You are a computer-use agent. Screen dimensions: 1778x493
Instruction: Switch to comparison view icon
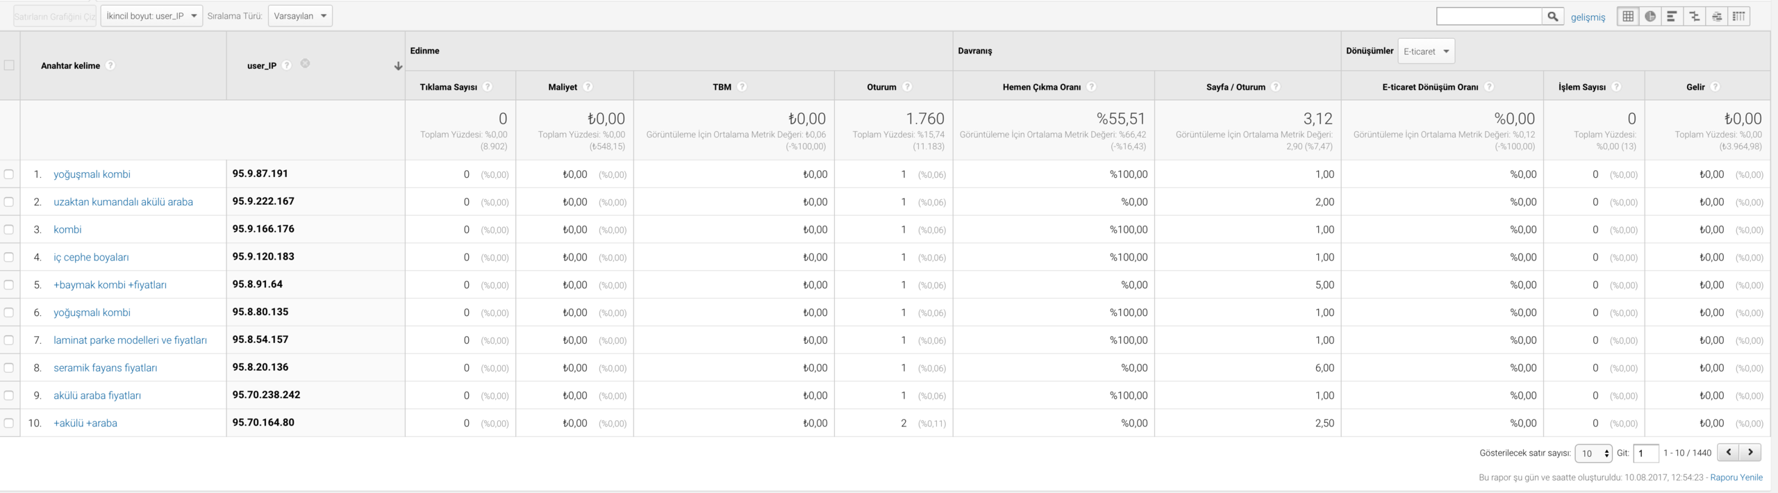1695,17
